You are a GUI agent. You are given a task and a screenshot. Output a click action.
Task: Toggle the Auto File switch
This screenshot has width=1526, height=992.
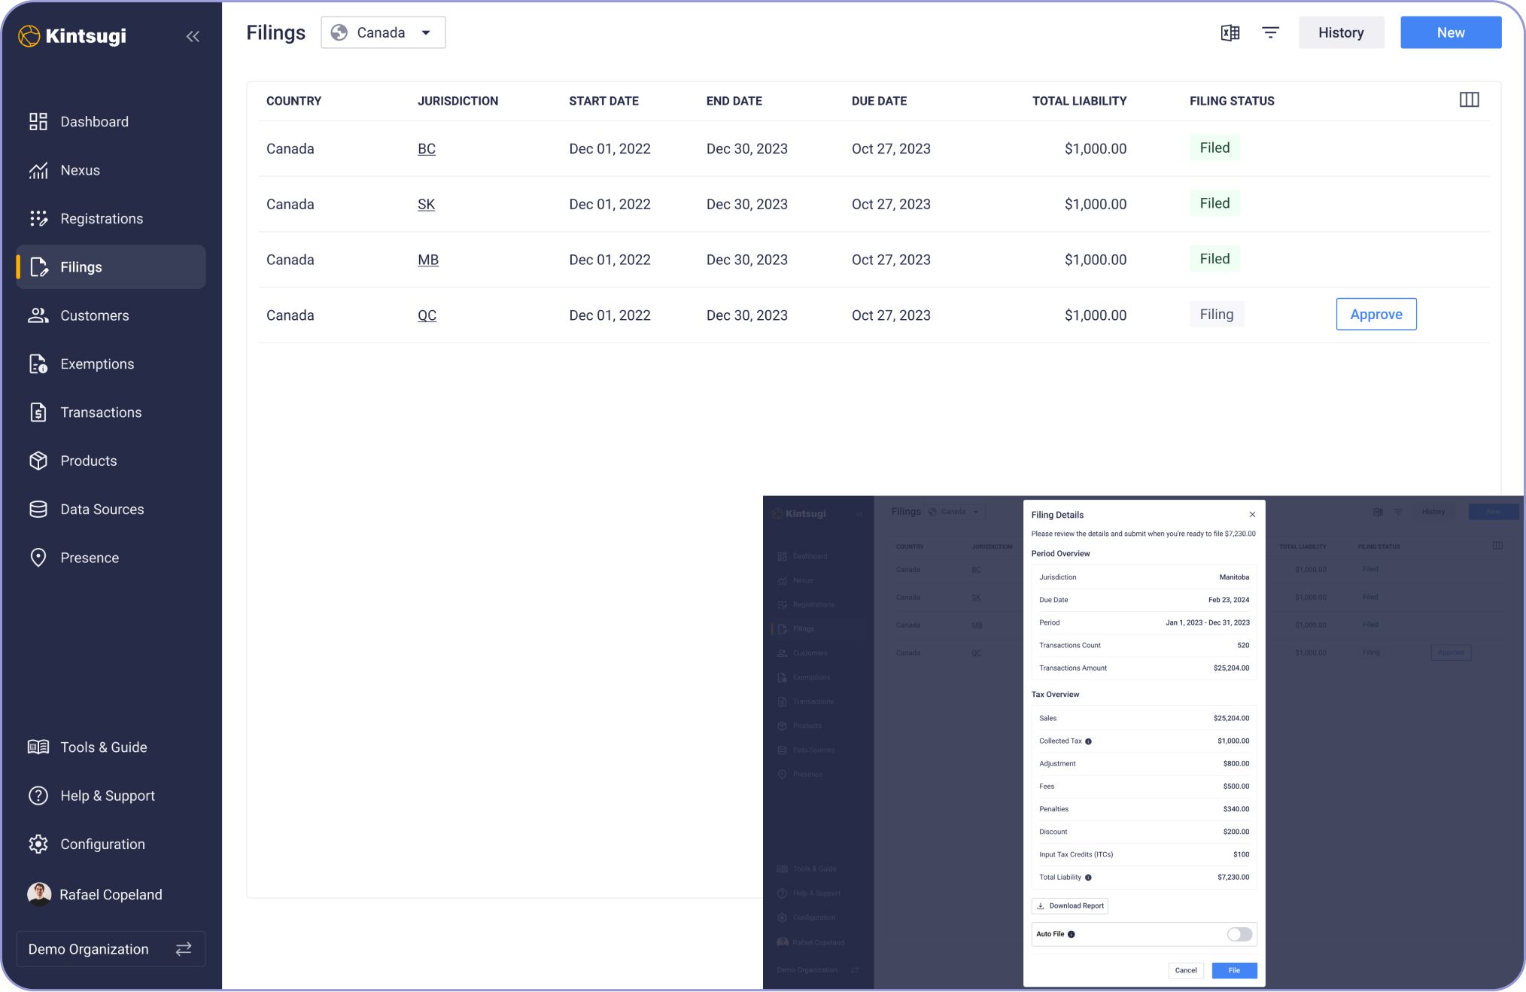click(x=1239, y=934)
